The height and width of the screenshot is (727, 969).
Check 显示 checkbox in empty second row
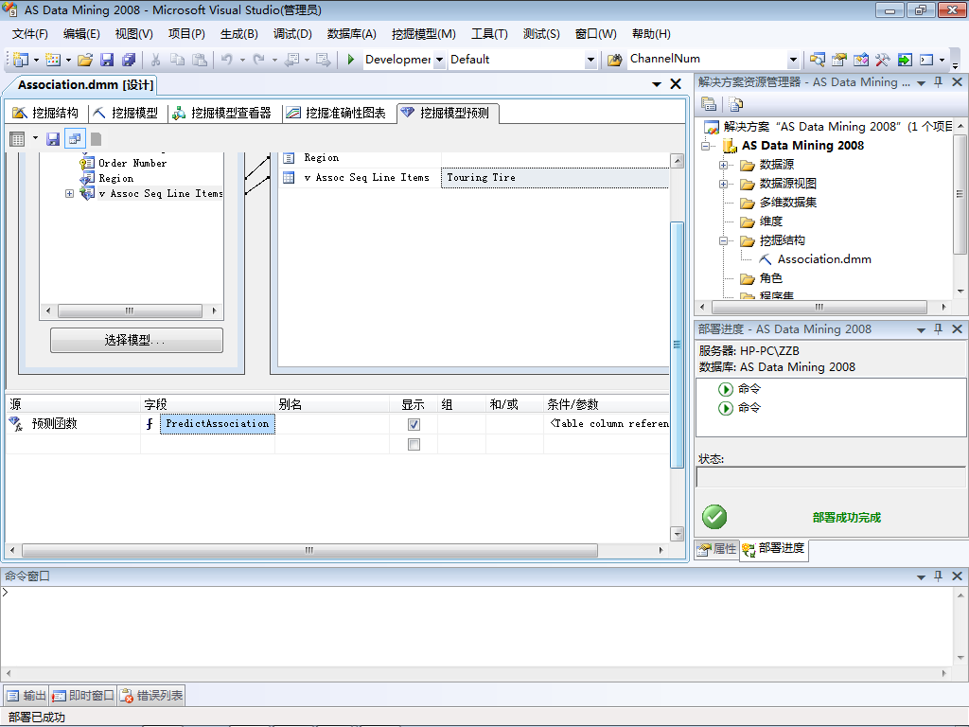tap(414, 445)
